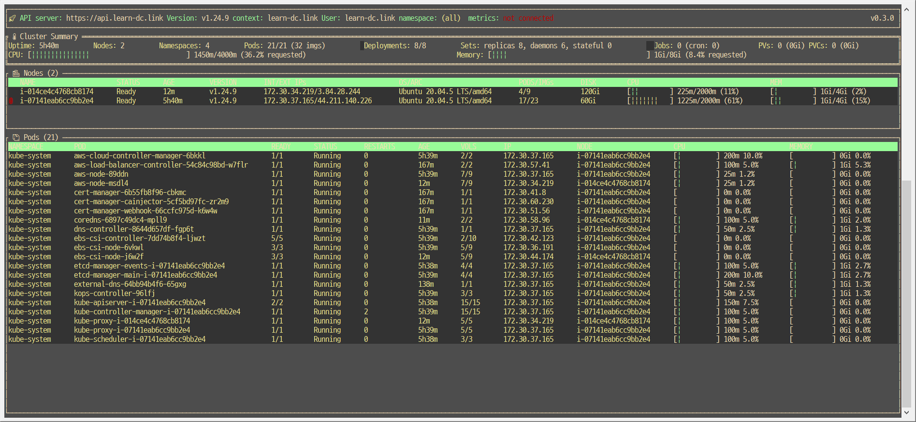Viewport: 916px width, 422px height.
Task: Select the Nodes (2) panel title
Action: point(41,73)
